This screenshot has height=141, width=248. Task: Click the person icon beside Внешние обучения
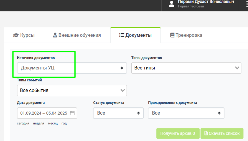[x=55, y=35]
